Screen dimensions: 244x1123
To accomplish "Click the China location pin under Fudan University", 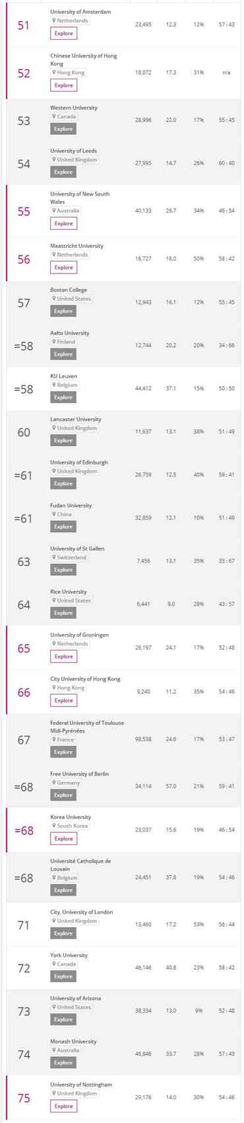I will (x=54, y=515).
